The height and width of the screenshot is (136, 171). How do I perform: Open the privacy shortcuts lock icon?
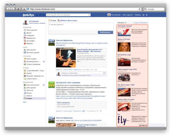[x=144, y=15]
